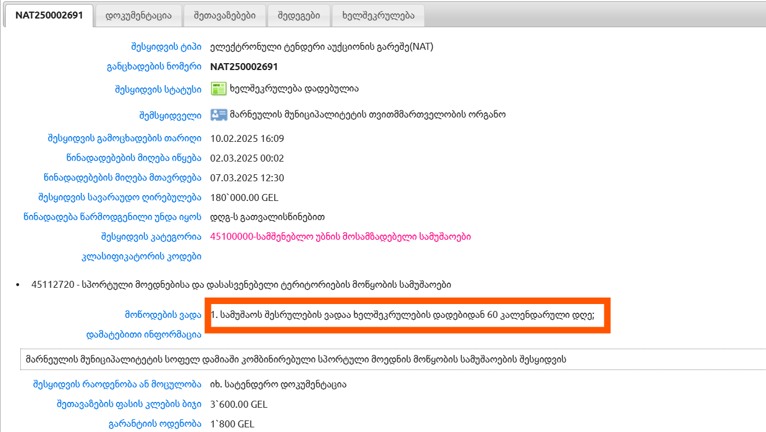Screen dimensions: 766x432
Task: Select the ხელშეკრულება tab
Action: pyautogui.click(x=379, y=16)
